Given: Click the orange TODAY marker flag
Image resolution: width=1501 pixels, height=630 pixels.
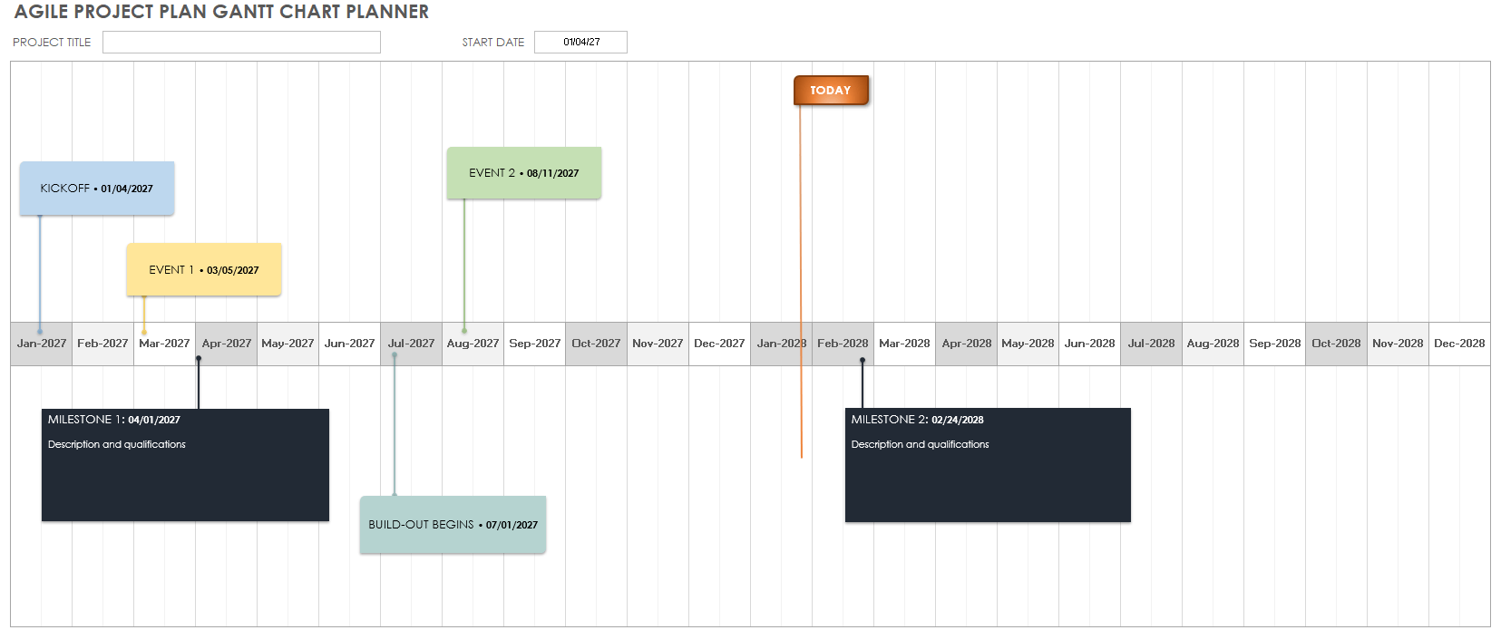Looking at the screenshot, I should point(831,91).
